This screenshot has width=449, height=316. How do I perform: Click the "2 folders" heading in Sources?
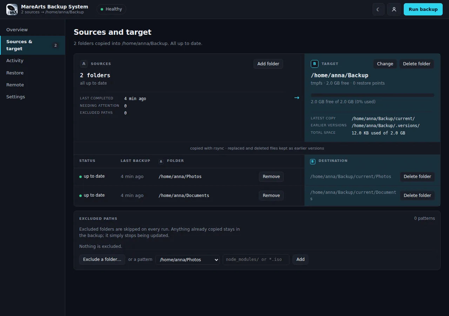pos(95,75)
